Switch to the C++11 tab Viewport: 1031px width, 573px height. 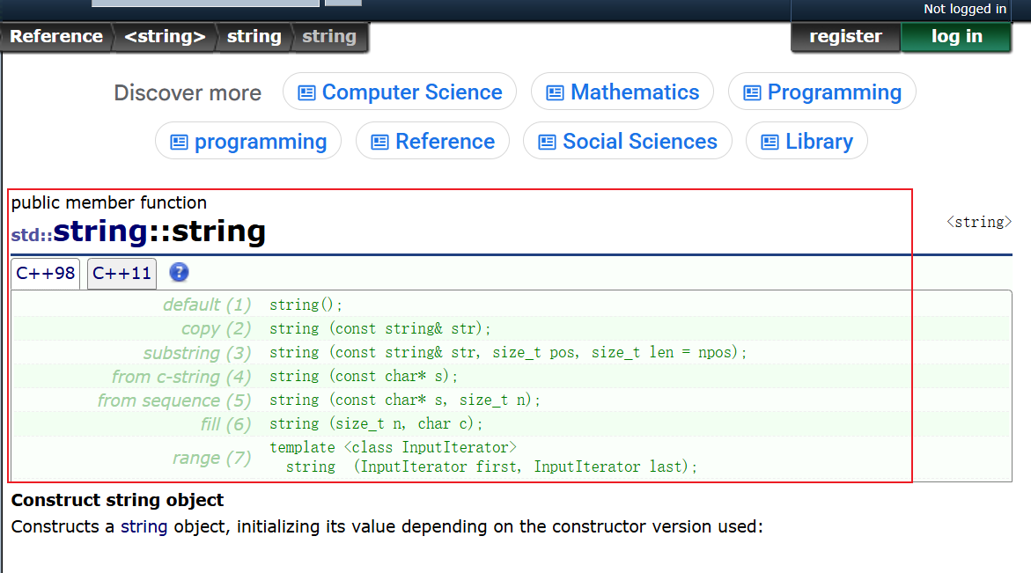[122, 274]
